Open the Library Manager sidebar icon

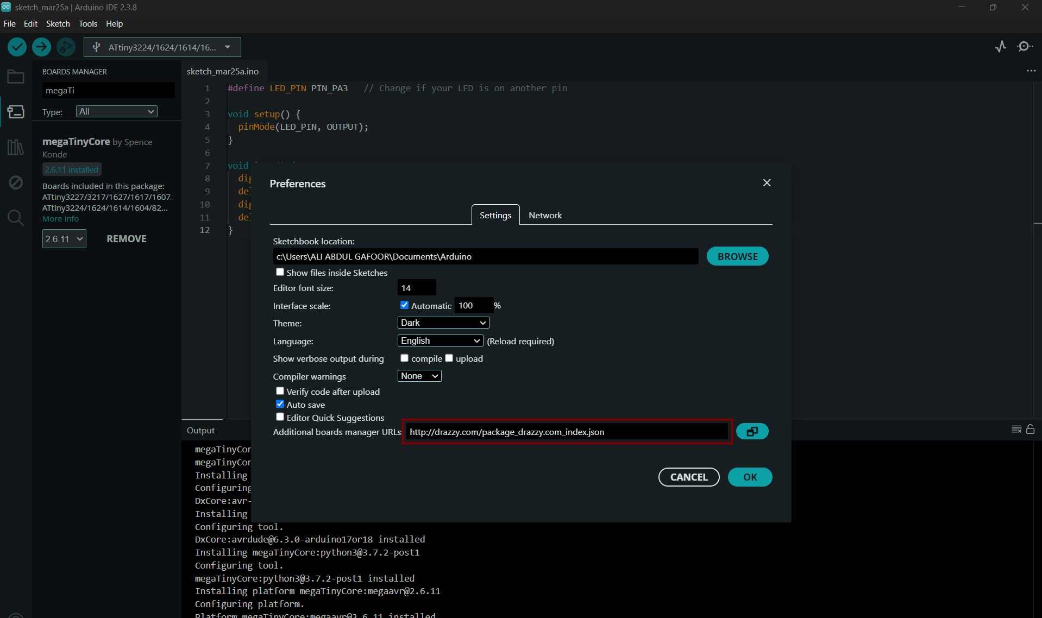point(15,147)
